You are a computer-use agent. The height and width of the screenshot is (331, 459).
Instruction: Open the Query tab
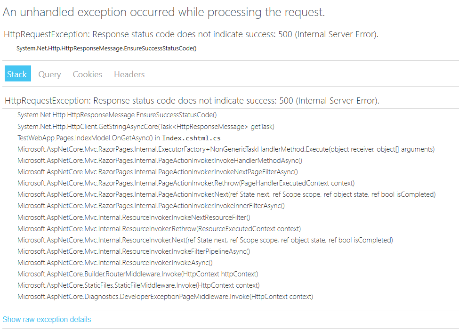coord(49,74)
